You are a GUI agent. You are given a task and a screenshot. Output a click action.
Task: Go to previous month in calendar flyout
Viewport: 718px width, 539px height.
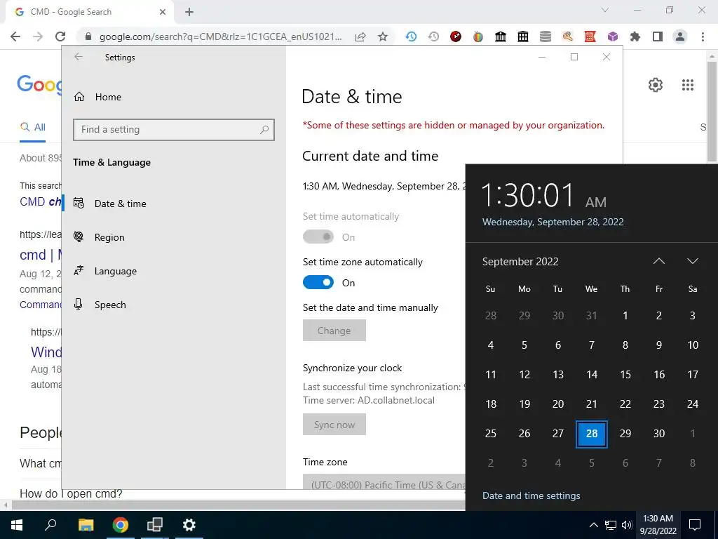658,261
